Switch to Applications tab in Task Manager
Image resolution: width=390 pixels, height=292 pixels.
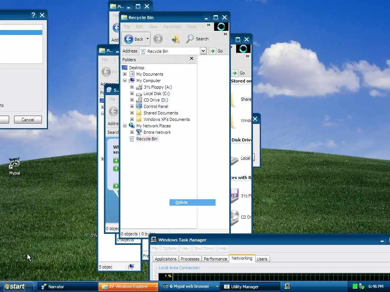tap(166, 259)
